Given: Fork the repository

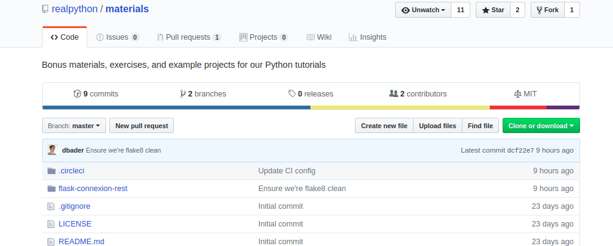Looking at the screenshot, I should (547, 10).
